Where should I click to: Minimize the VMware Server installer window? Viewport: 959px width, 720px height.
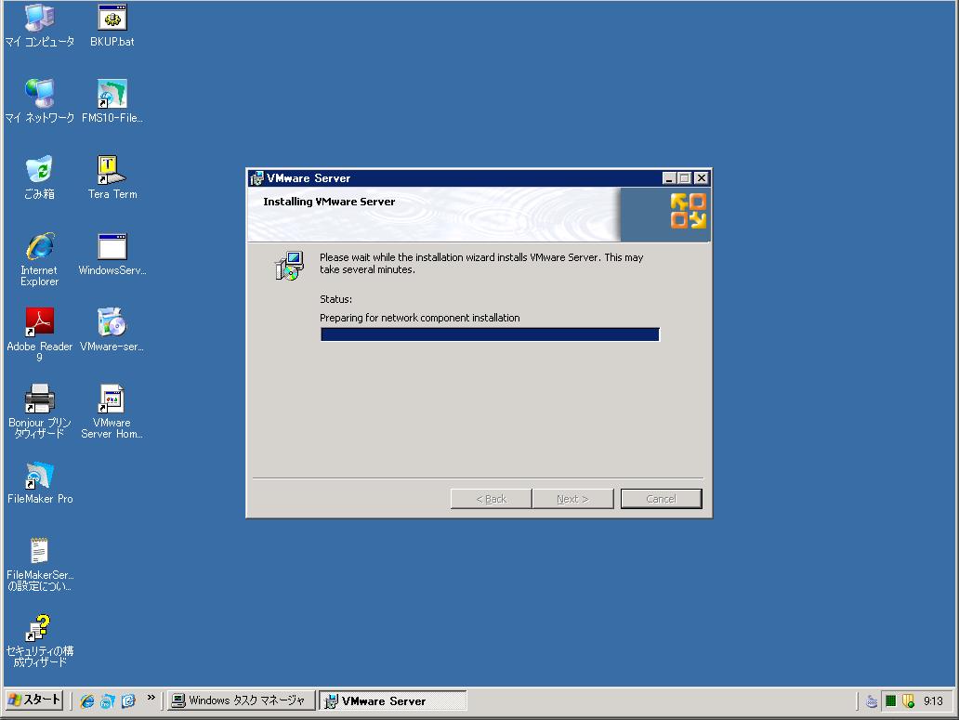tap(669, 177)
